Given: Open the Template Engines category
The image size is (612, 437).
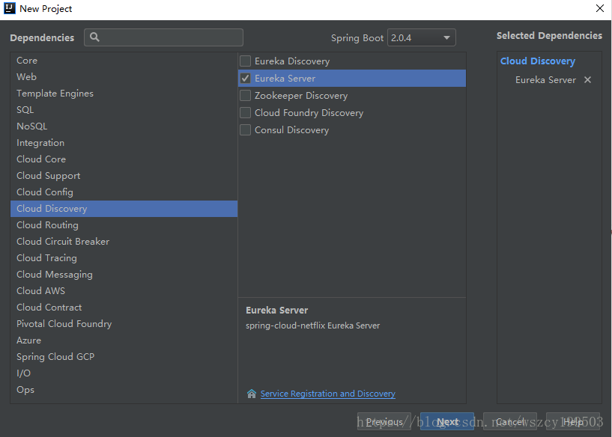Looking at the screenshot, I should pos(124,94).
